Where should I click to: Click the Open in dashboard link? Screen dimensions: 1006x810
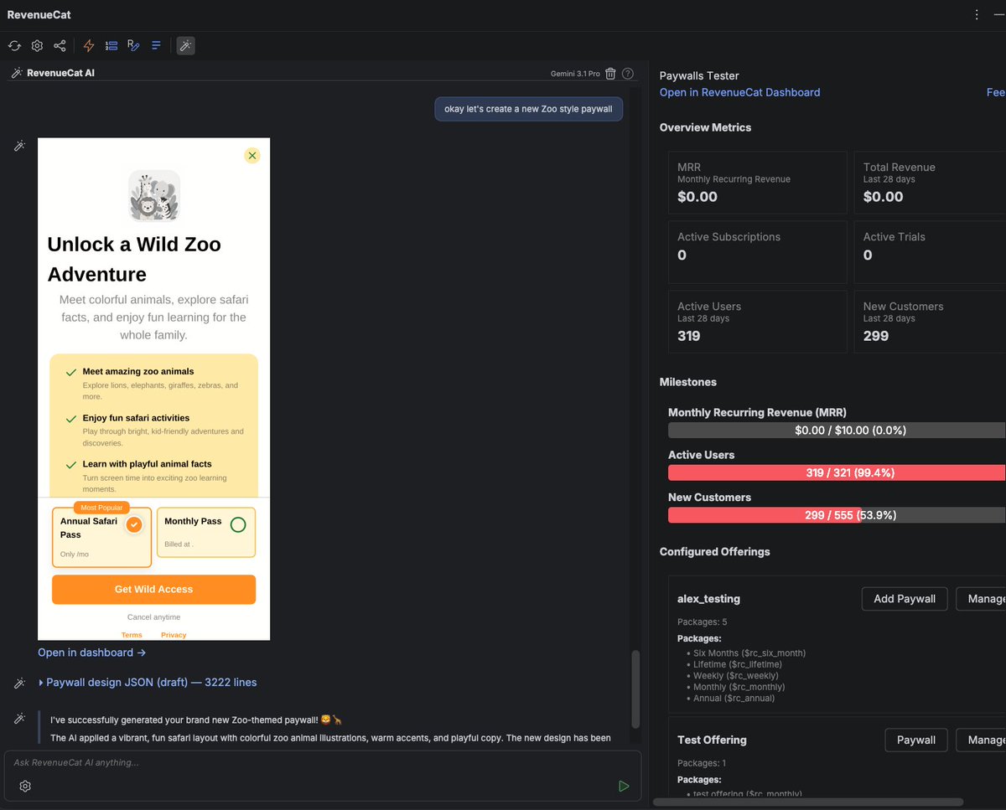[x=92, y=653]
